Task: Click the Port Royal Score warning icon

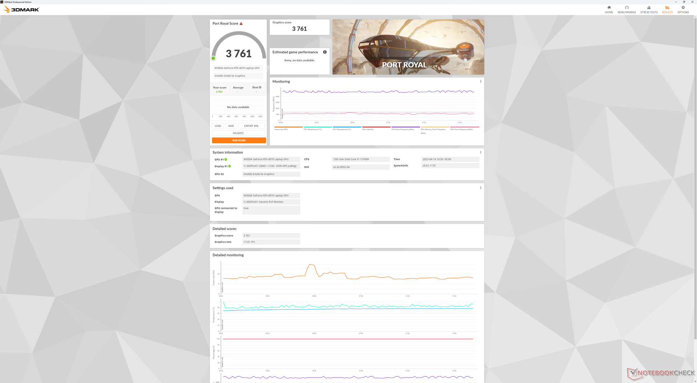Action: 241,24
